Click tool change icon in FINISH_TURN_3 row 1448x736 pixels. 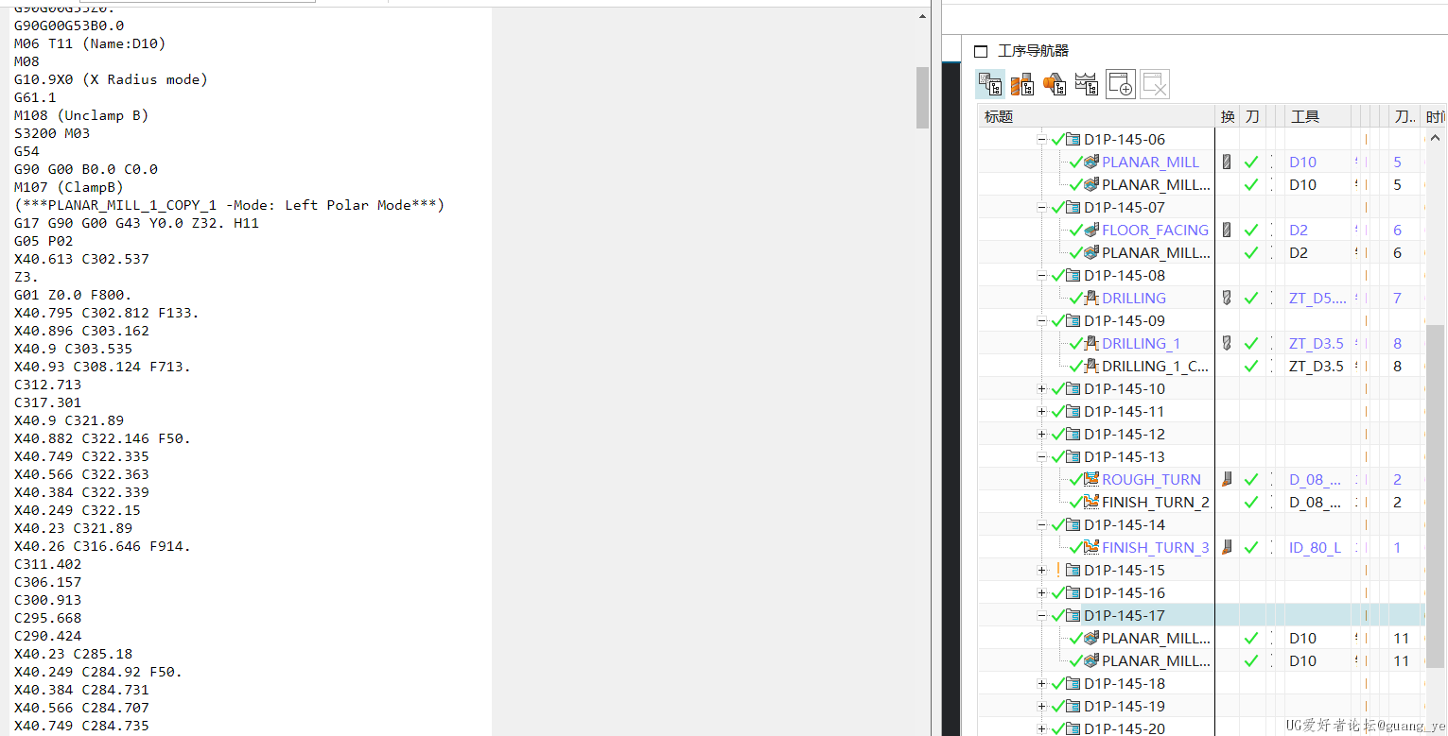coord(1227,547)
